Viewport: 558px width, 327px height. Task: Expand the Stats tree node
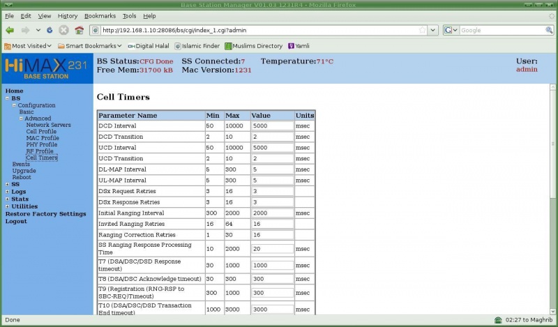coord(7,199)
